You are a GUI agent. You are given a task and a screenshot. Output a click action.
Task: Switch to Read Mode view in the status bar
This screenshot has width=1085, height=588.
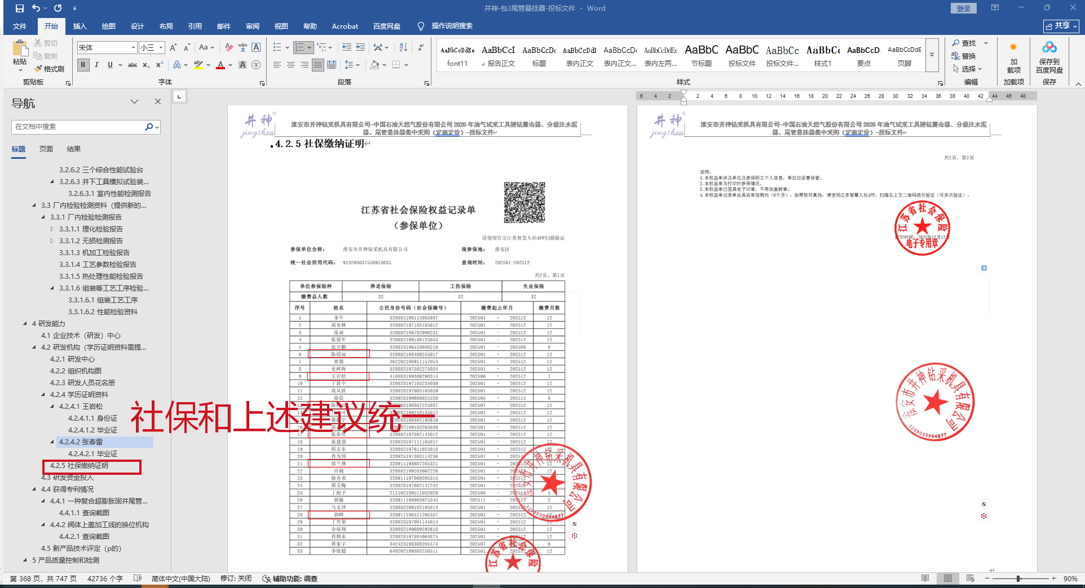pyautogui.click(x=925, y=578)
